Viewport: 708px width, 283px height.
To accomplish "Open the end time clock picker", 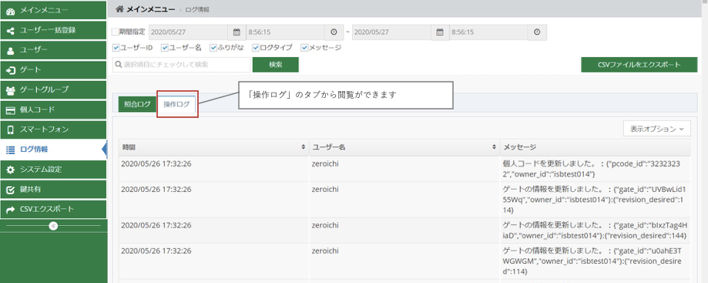I will click(537, 32).
